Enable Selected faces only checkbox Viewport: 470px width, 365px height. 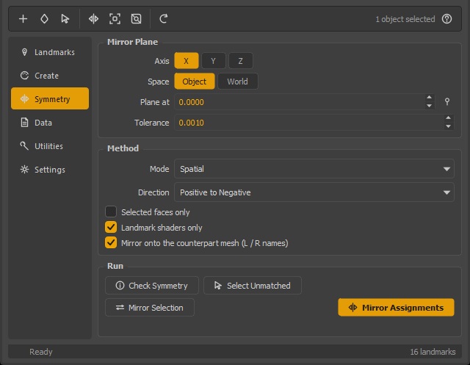tap(111, 212)
